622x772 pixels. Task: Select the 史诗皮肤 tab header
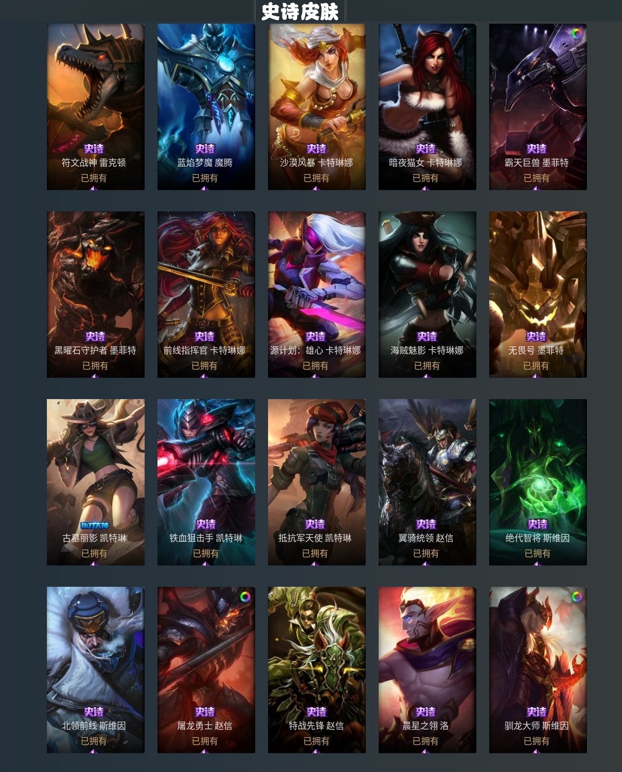(300, 11)
